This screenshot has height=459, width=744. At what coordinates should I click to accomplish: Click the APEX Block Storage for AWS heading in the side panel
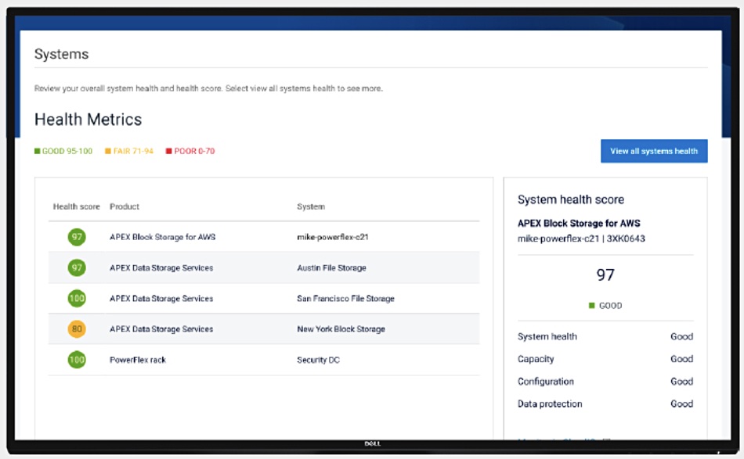point(579,223)
